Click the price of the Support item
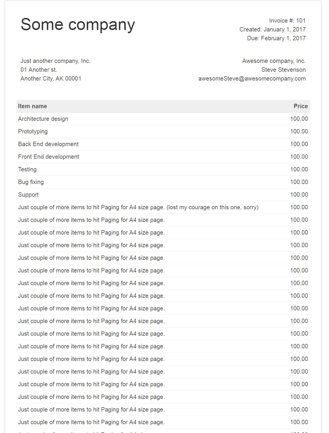The image size is (329, 433). point(299,195)
